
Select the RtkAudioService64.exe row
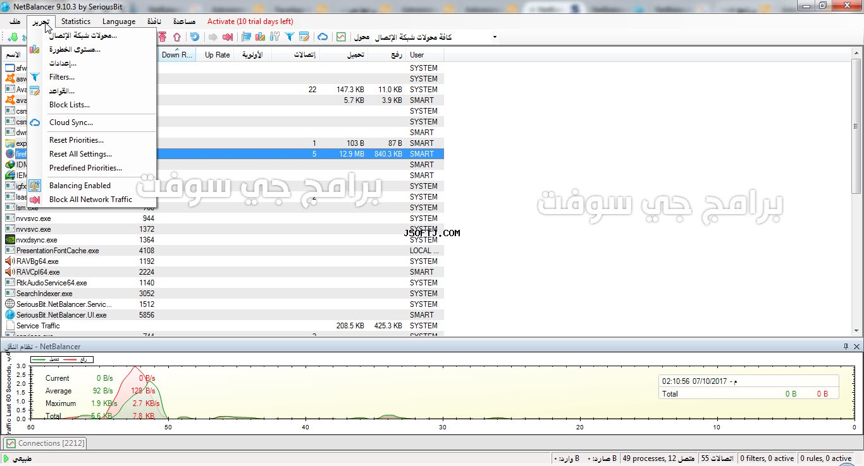point(223,283)
